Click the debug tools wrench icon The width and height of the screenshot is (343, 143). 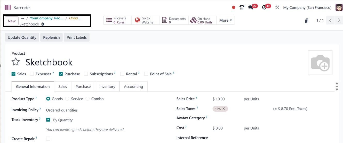pyautogui.click(x=277, y=7)
